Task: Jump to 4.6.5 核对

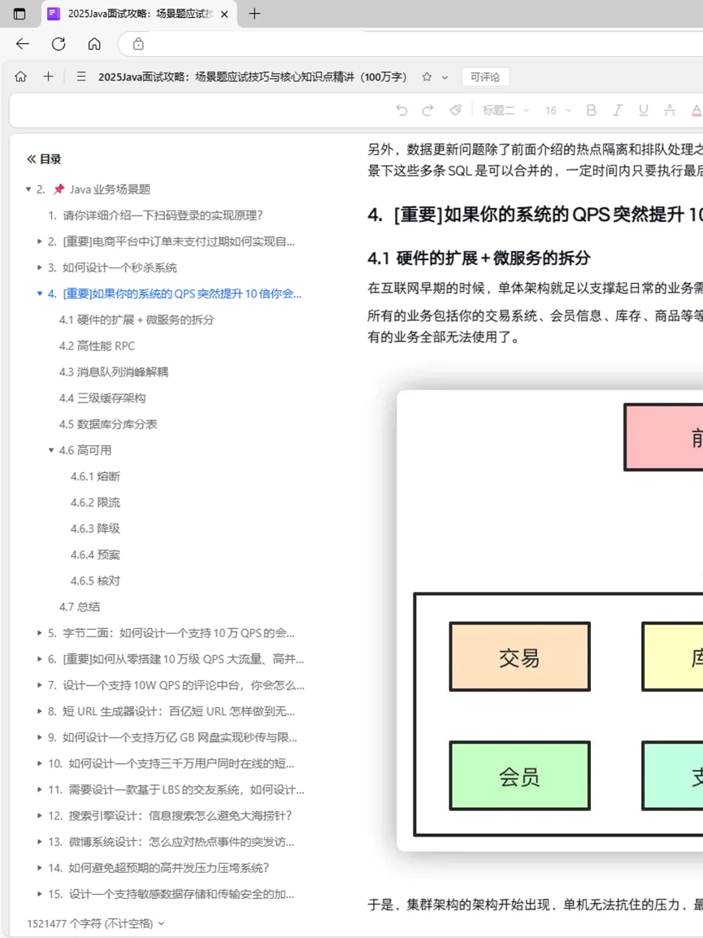Action: click(96, 580)
